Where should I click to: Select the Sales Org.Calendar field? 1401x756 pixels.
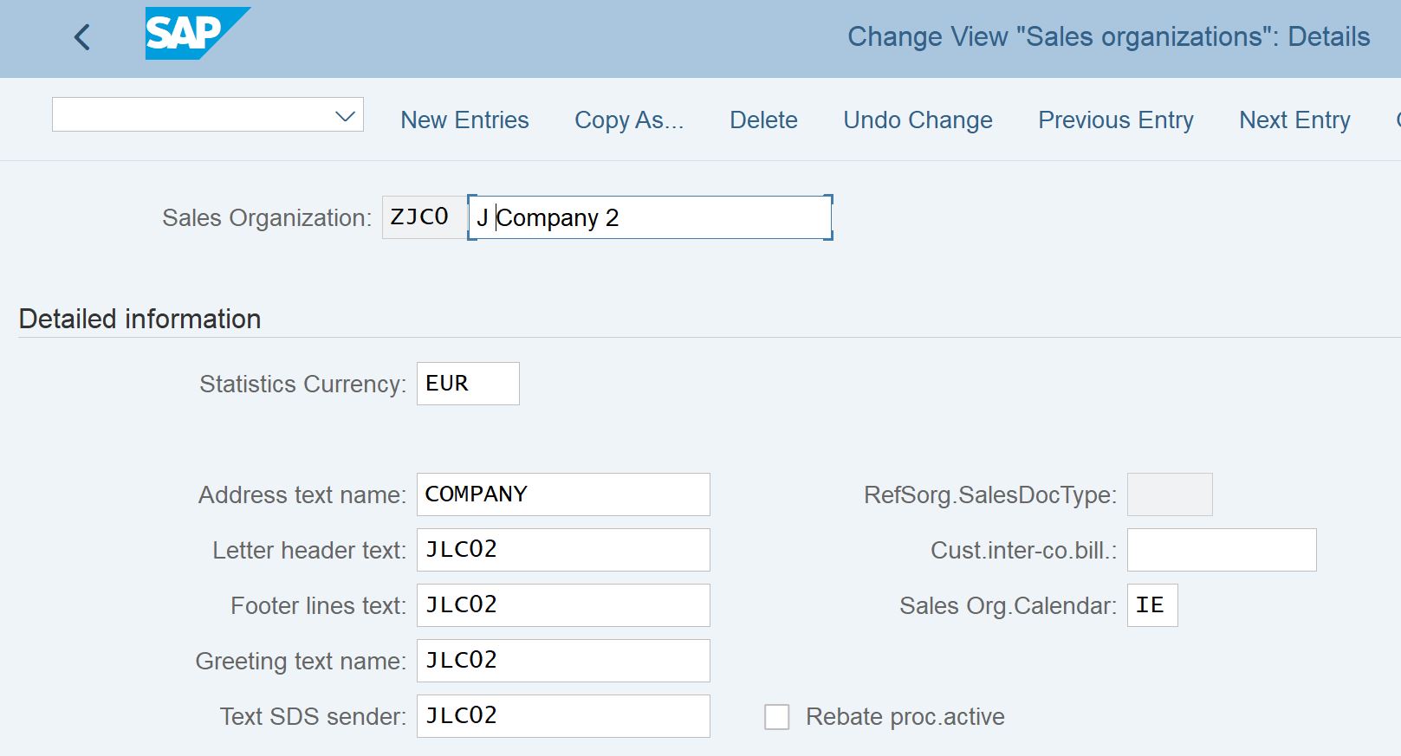point(1151,605)
